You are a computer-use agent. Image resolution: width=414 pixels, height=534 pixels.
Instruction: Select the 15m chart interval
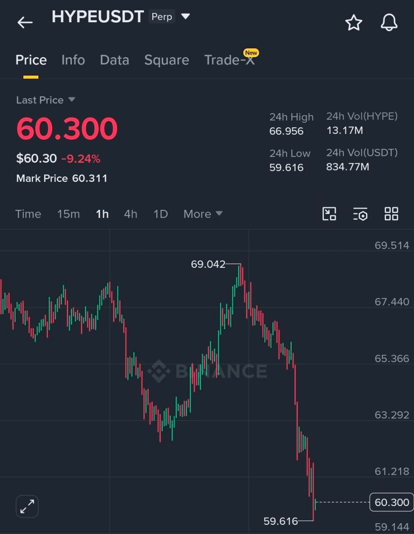68,214
